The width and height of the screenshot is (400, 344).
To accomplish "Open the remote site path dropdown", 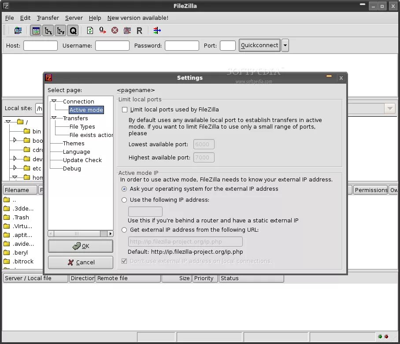I will (x=390, y=108).
